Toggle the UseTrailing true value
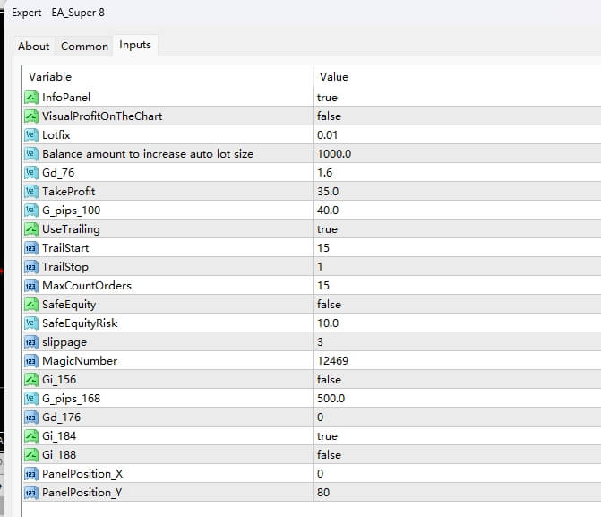Viewport: 601px width, 517px height. [x=327, y=228]
